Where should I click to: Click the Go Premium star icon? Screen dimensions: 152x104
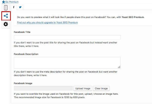4,2
